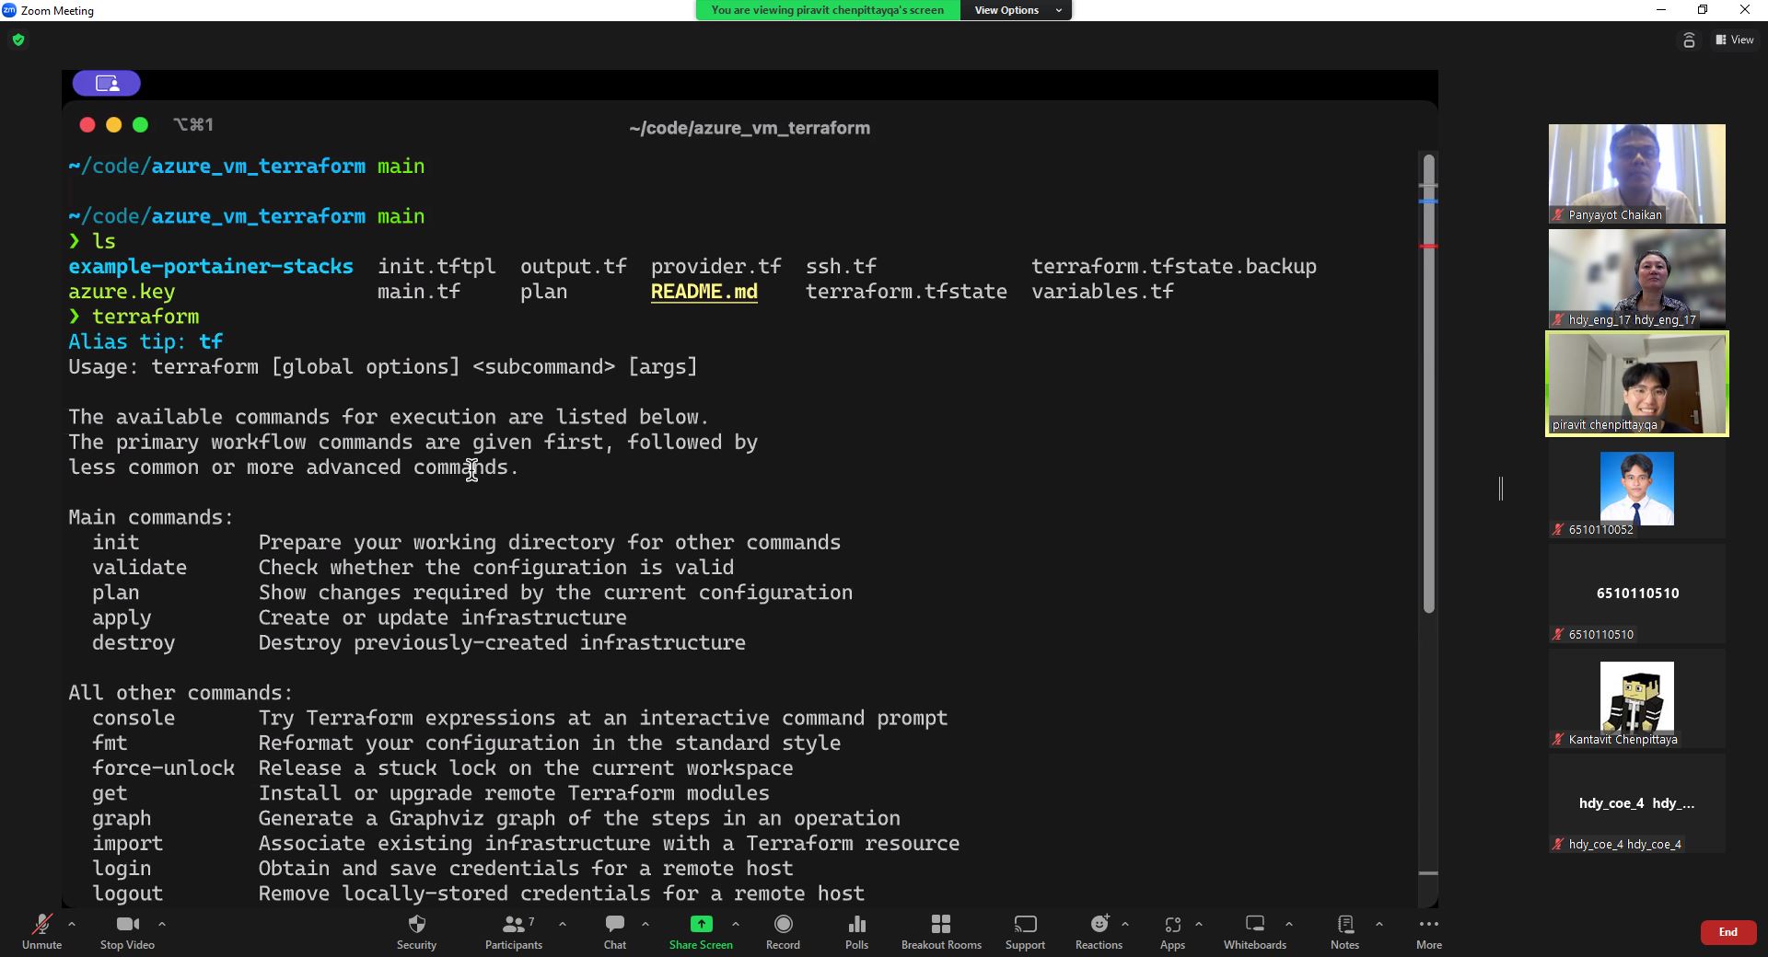Click the red End meeting button

click(1727, 932)
